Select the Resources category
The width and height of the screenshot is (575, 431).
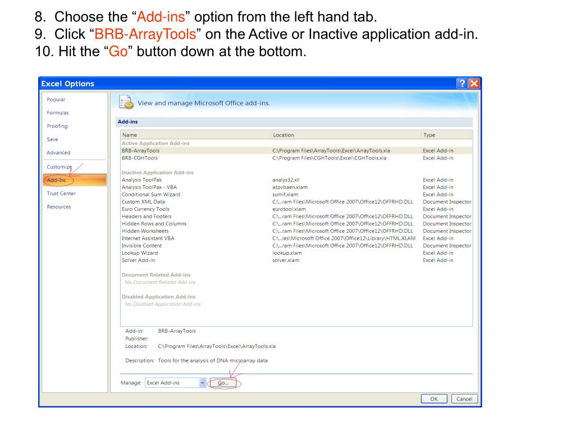[x=58, y=207]
